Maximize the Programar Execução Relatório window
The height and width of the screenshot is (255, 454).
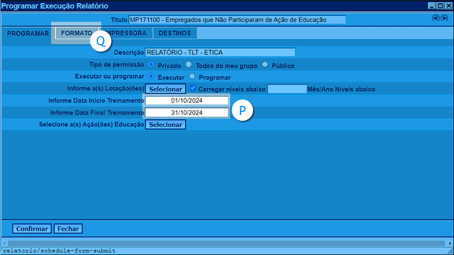pos(440,6)
